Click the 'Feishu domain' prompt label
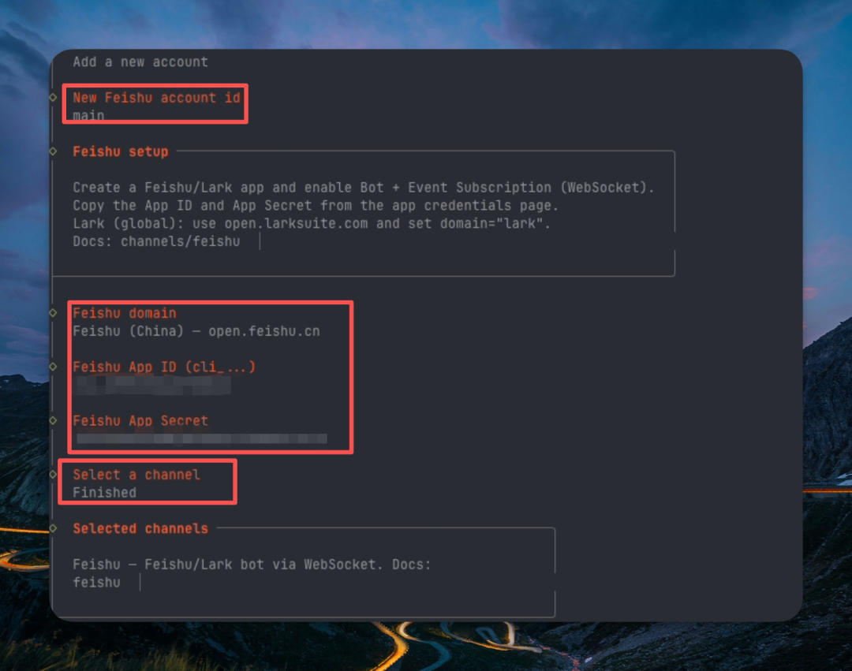Image resolution: width=852 pixels, height=671 pixels. pos(125,313)
